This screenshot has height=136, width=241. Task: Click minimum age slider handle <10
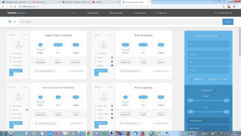click(190, 100)
